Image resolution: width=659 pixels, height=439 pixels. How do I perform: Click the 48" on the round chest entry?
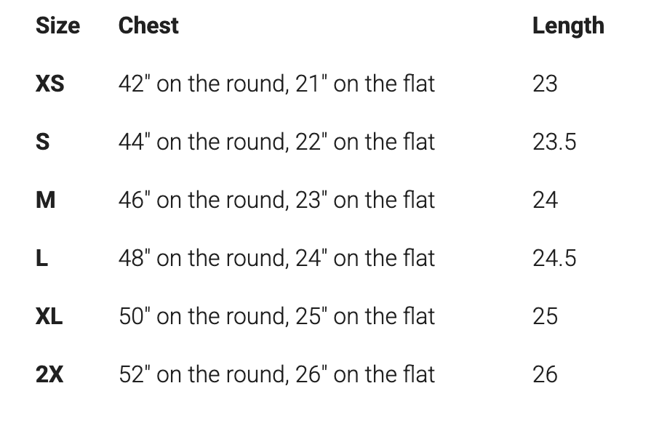276,258
